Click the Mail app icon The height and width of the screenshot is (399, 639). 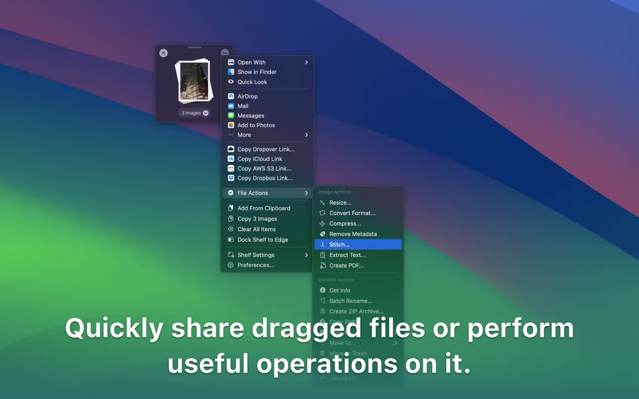[x=231, y=106]
